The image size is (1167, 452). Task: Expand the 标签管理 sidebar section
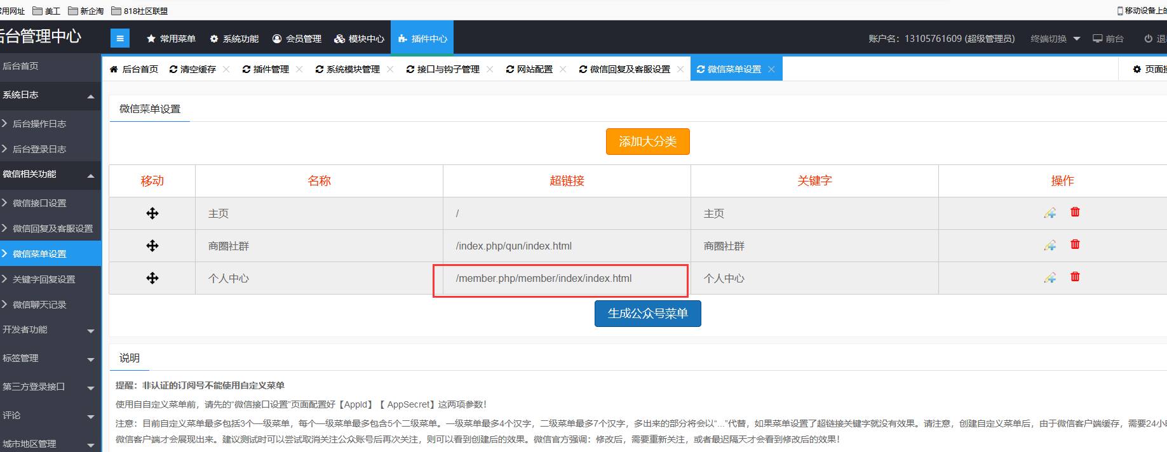pos(90,359)
